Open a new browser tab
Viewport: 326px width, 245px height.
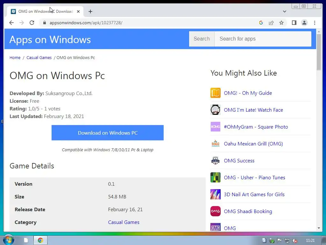90,11
